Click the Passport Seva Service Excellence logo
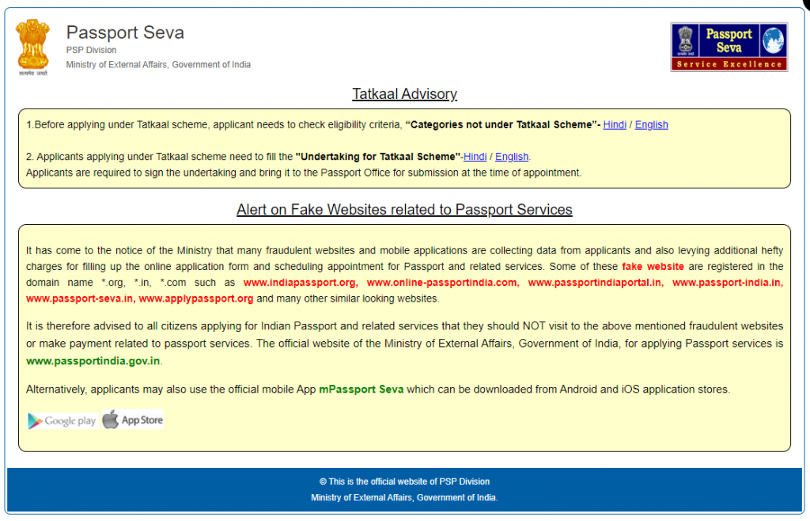810x521 pixels. 729,47
